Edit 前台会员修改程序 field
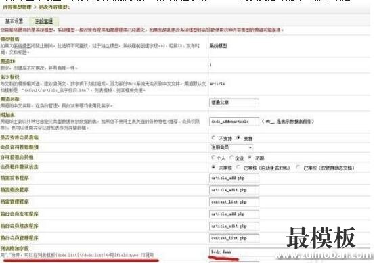Image resolution: width=377 pixels, height=263 pixels. point(234,226)
